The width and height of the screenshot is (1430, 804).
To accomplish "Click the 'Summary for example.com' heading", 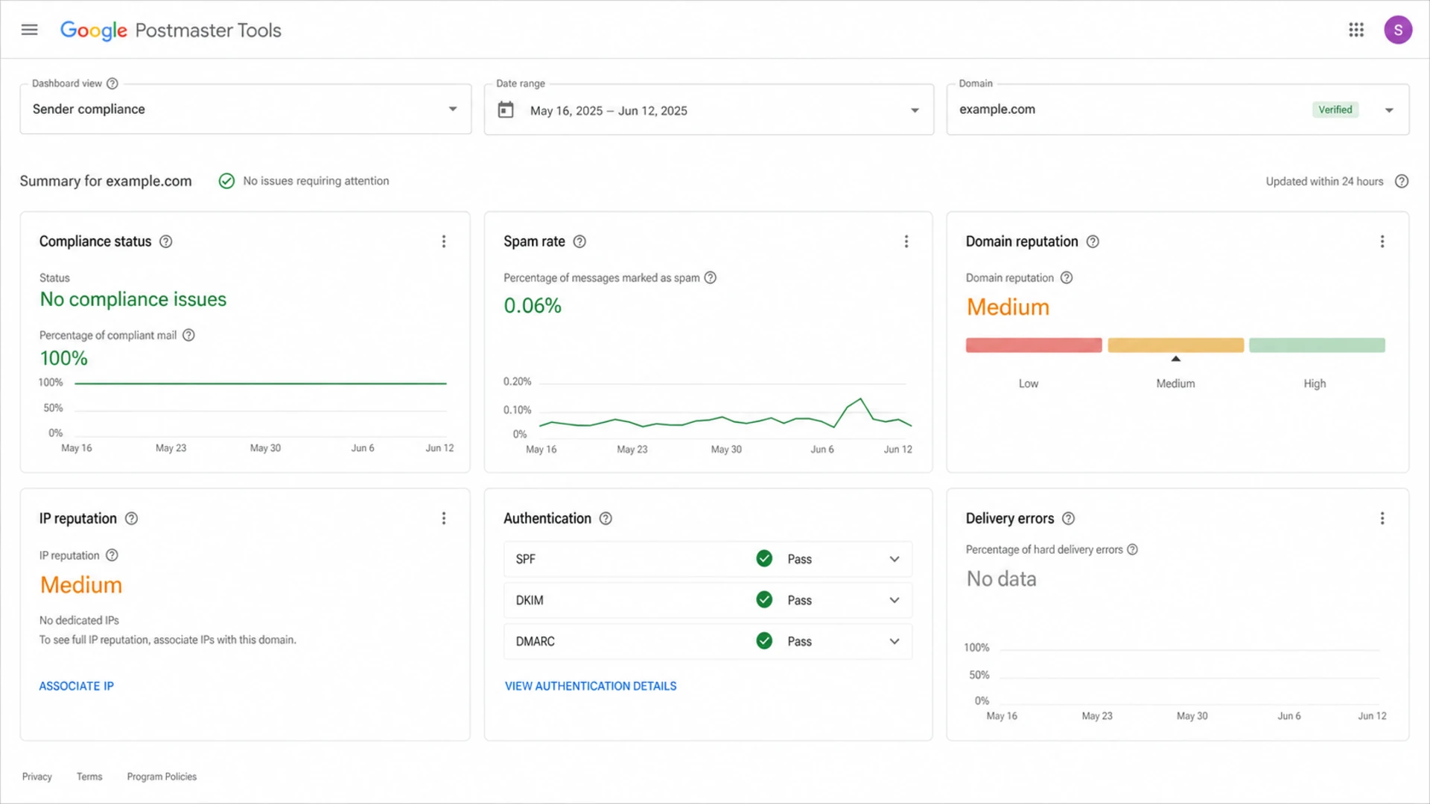I will 106,181.
